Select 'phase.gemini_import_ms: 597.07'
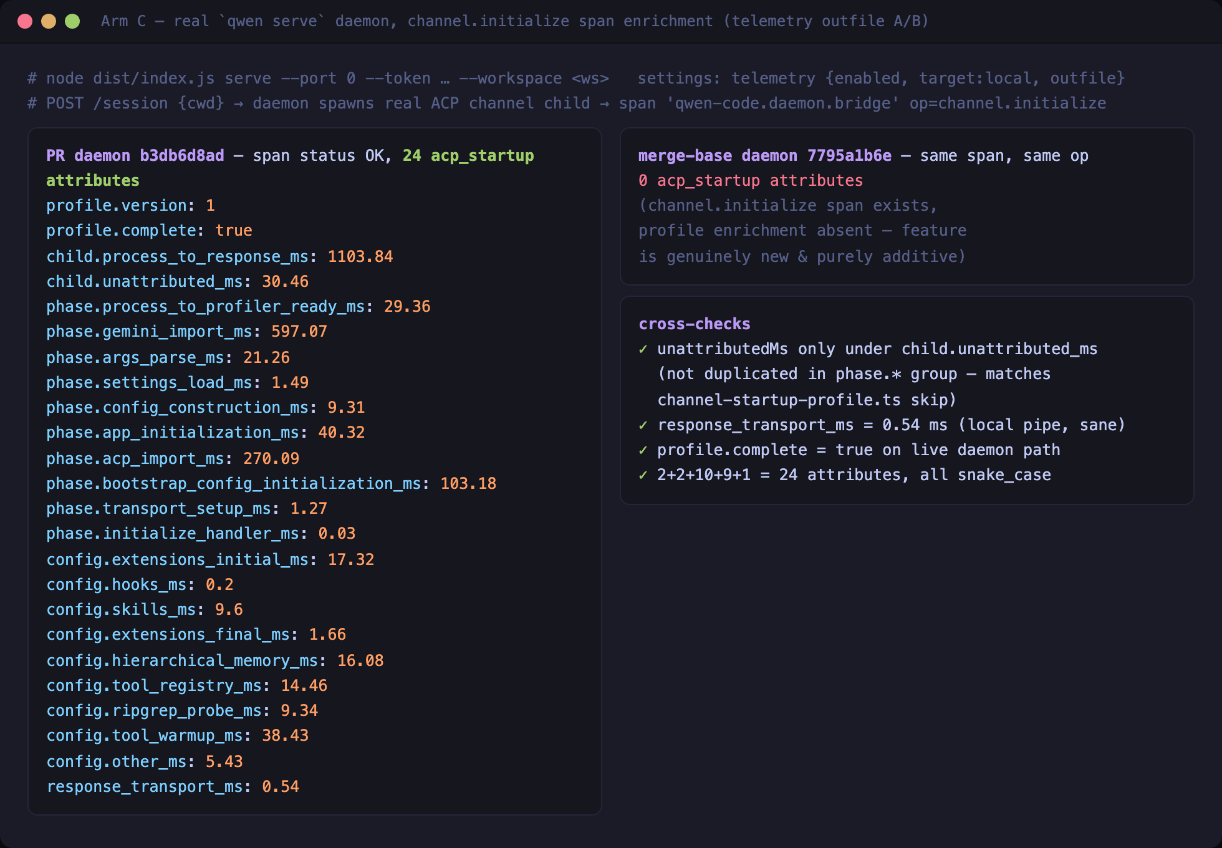 point(187,332)
